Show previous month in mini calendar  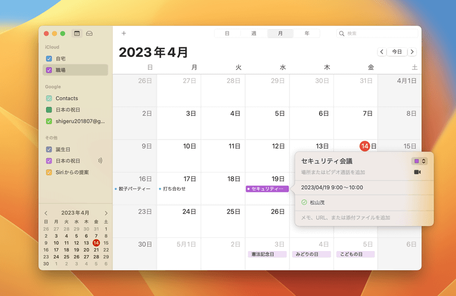46,213
